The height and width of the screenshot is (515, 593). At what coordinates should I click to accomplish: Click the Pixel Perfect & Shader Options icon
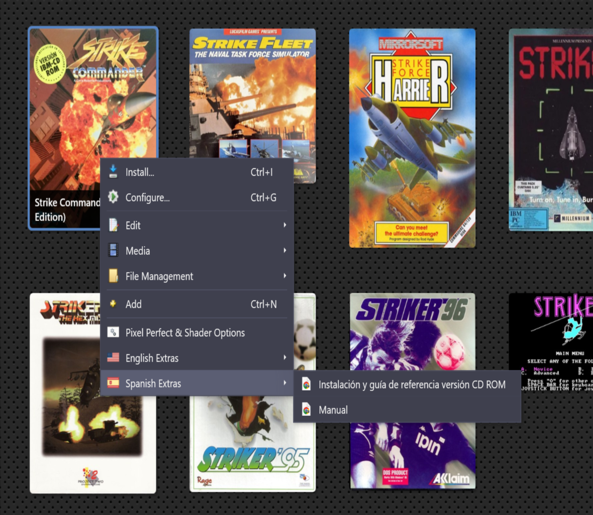tap(113, 332)
